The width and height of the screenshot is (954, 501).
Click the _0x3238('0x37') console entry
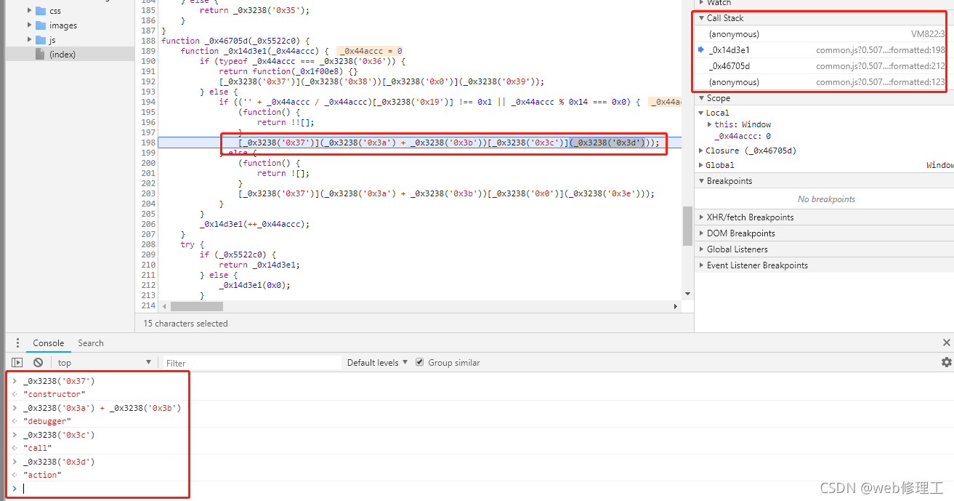(x=59, y=381)
